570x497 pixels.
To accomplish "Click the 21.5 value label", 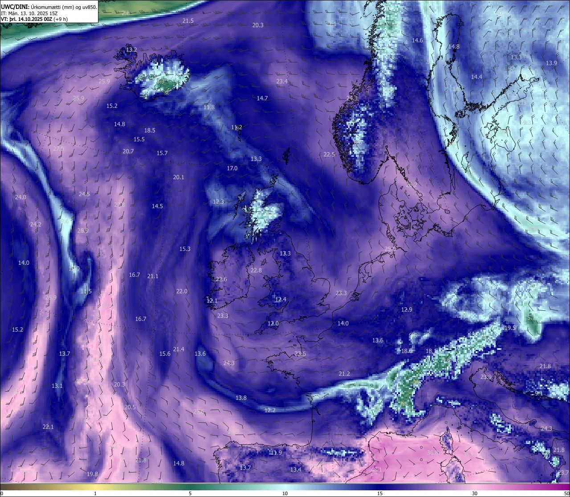I will point(188,21).
